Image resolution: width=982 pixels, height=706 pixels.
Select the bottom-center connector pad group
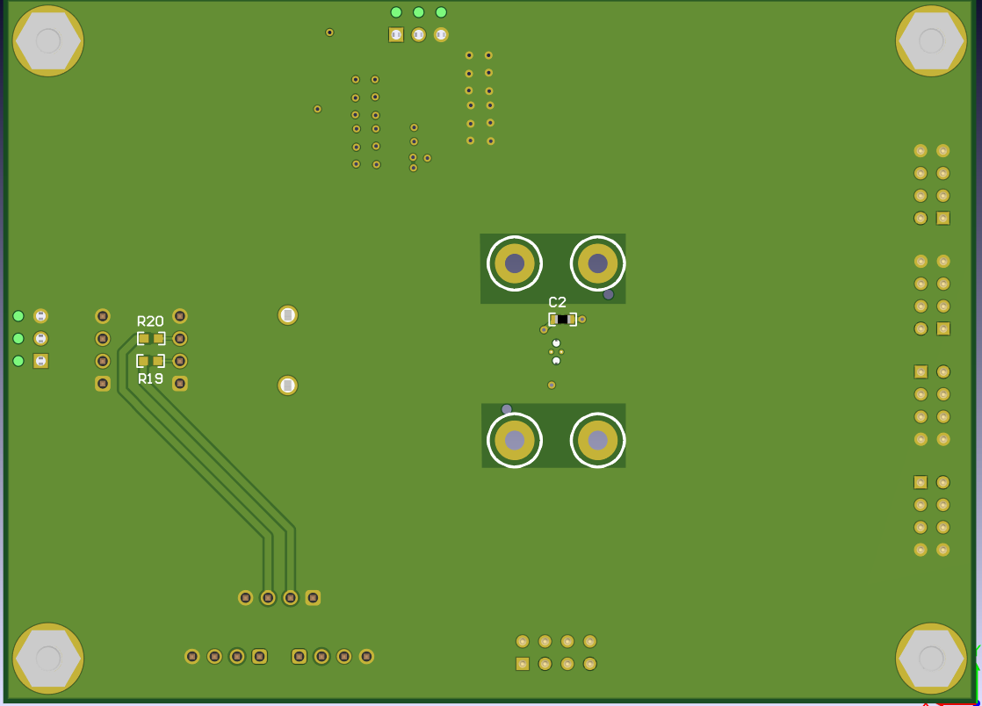point(555,653)
